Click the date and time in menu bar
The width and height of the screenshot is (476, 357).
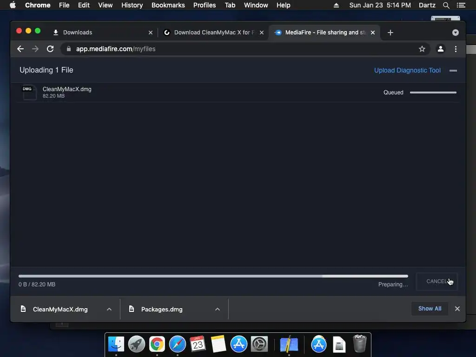pyautogui.click(x=380, y=5)
